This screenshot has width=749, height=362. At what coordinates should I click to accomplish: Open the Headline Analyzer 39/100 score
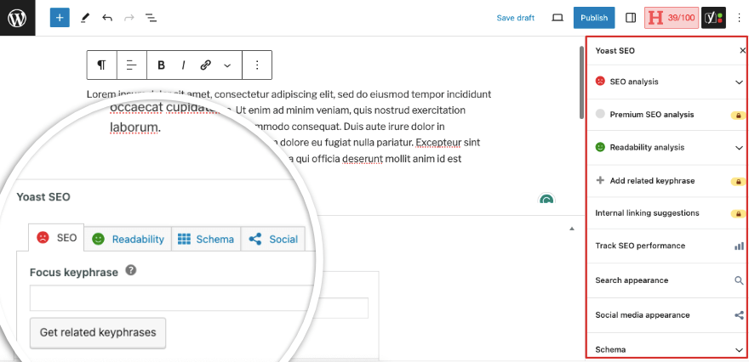(x=672, y=18)
